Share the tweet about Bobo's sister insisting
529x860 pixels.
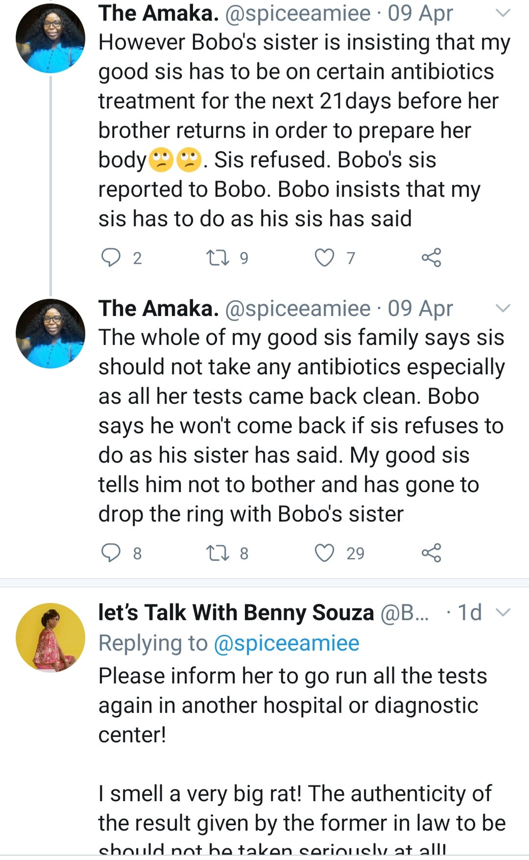click(x=431, y=258)
